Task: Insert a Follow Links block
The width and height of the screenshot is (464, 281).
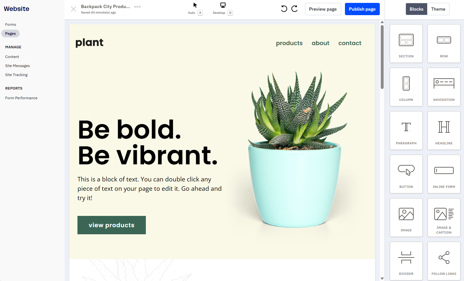Action: 444,260
